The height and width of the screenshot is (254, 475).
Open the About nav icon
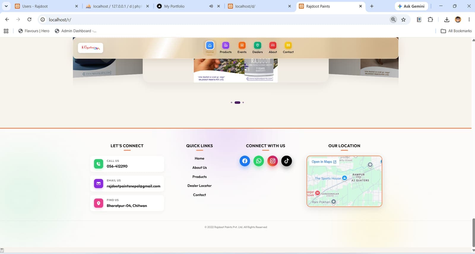pyautogui.click(x=273, y=45)
